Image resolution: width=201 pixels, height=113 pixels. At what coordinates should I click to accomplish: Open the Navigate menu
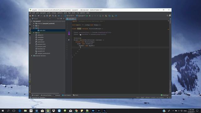tap(43, 13)
